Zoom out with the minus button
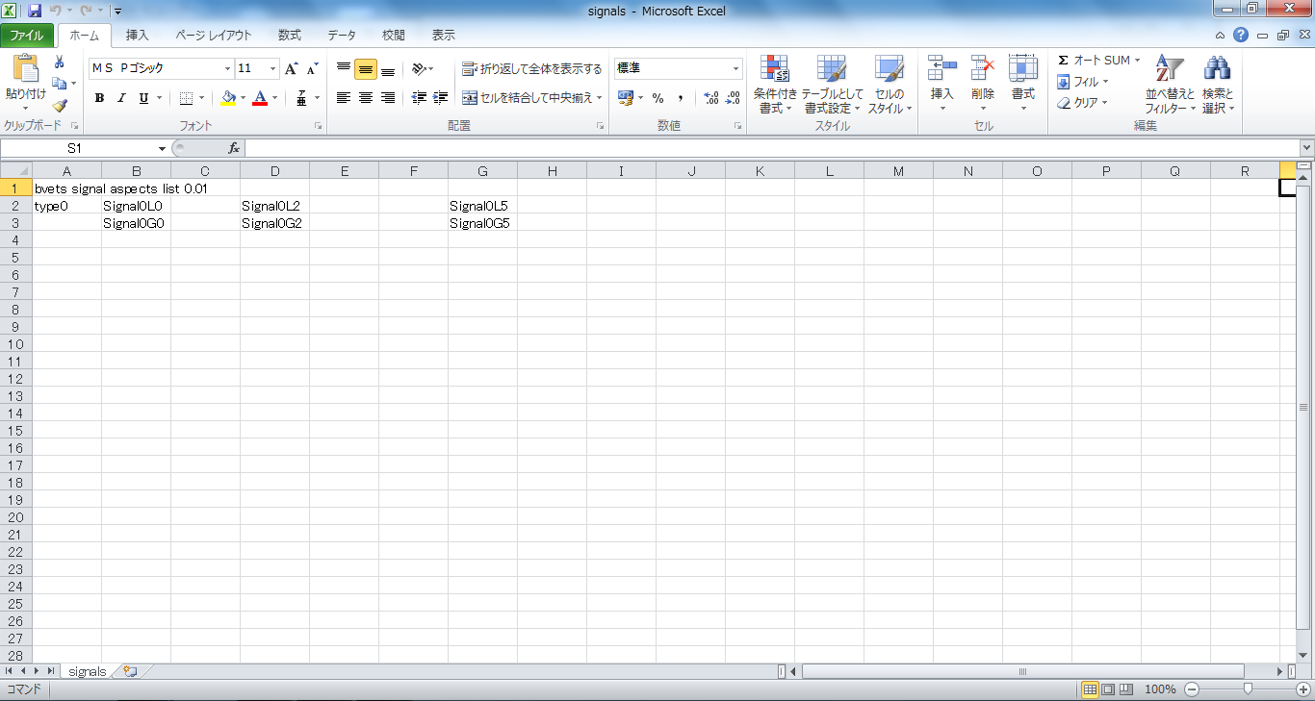This screenshot has height=701, width=1315. pos(1192,689)
